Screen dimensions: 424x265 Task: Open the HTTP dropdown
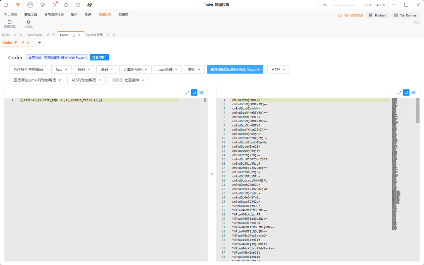(x=278, y=70)
